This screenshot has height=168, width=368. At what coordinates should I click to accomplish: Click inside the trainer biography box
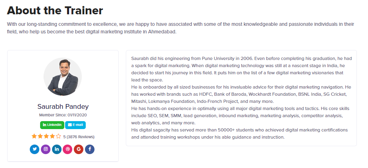pyautogui.click(x=241, y=98)
